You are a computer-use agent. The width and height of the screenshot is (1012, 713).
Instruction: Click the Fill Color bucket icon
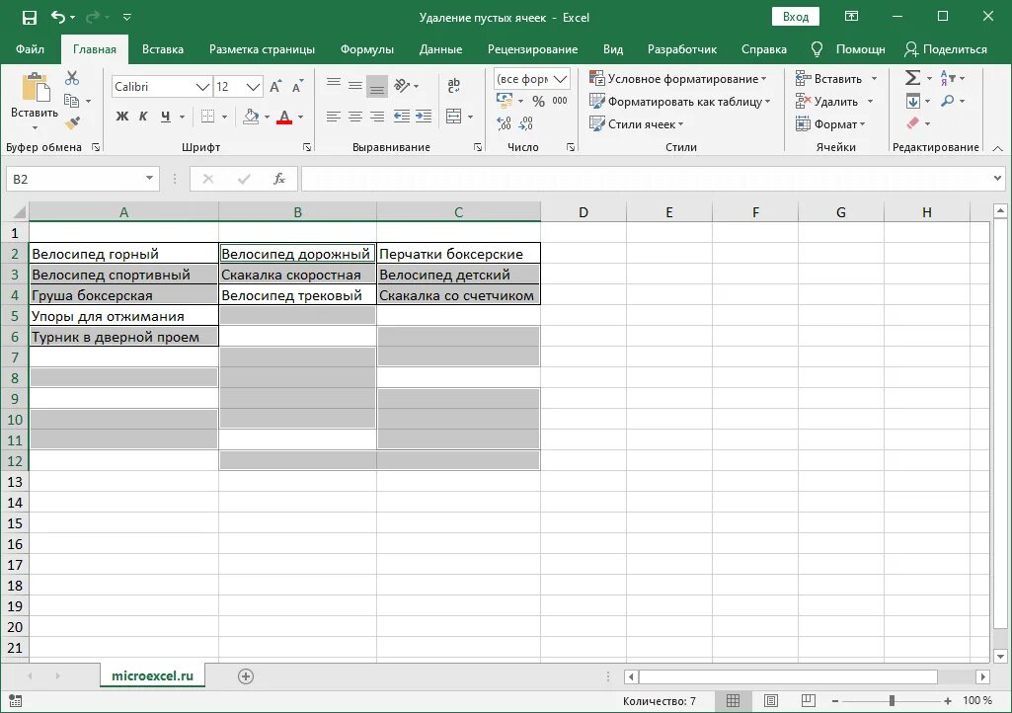[251, 117]
